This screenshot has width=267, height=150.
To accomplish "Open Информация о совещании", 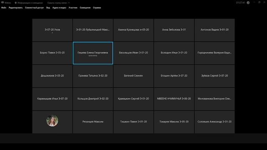I will tap(29, 3).
